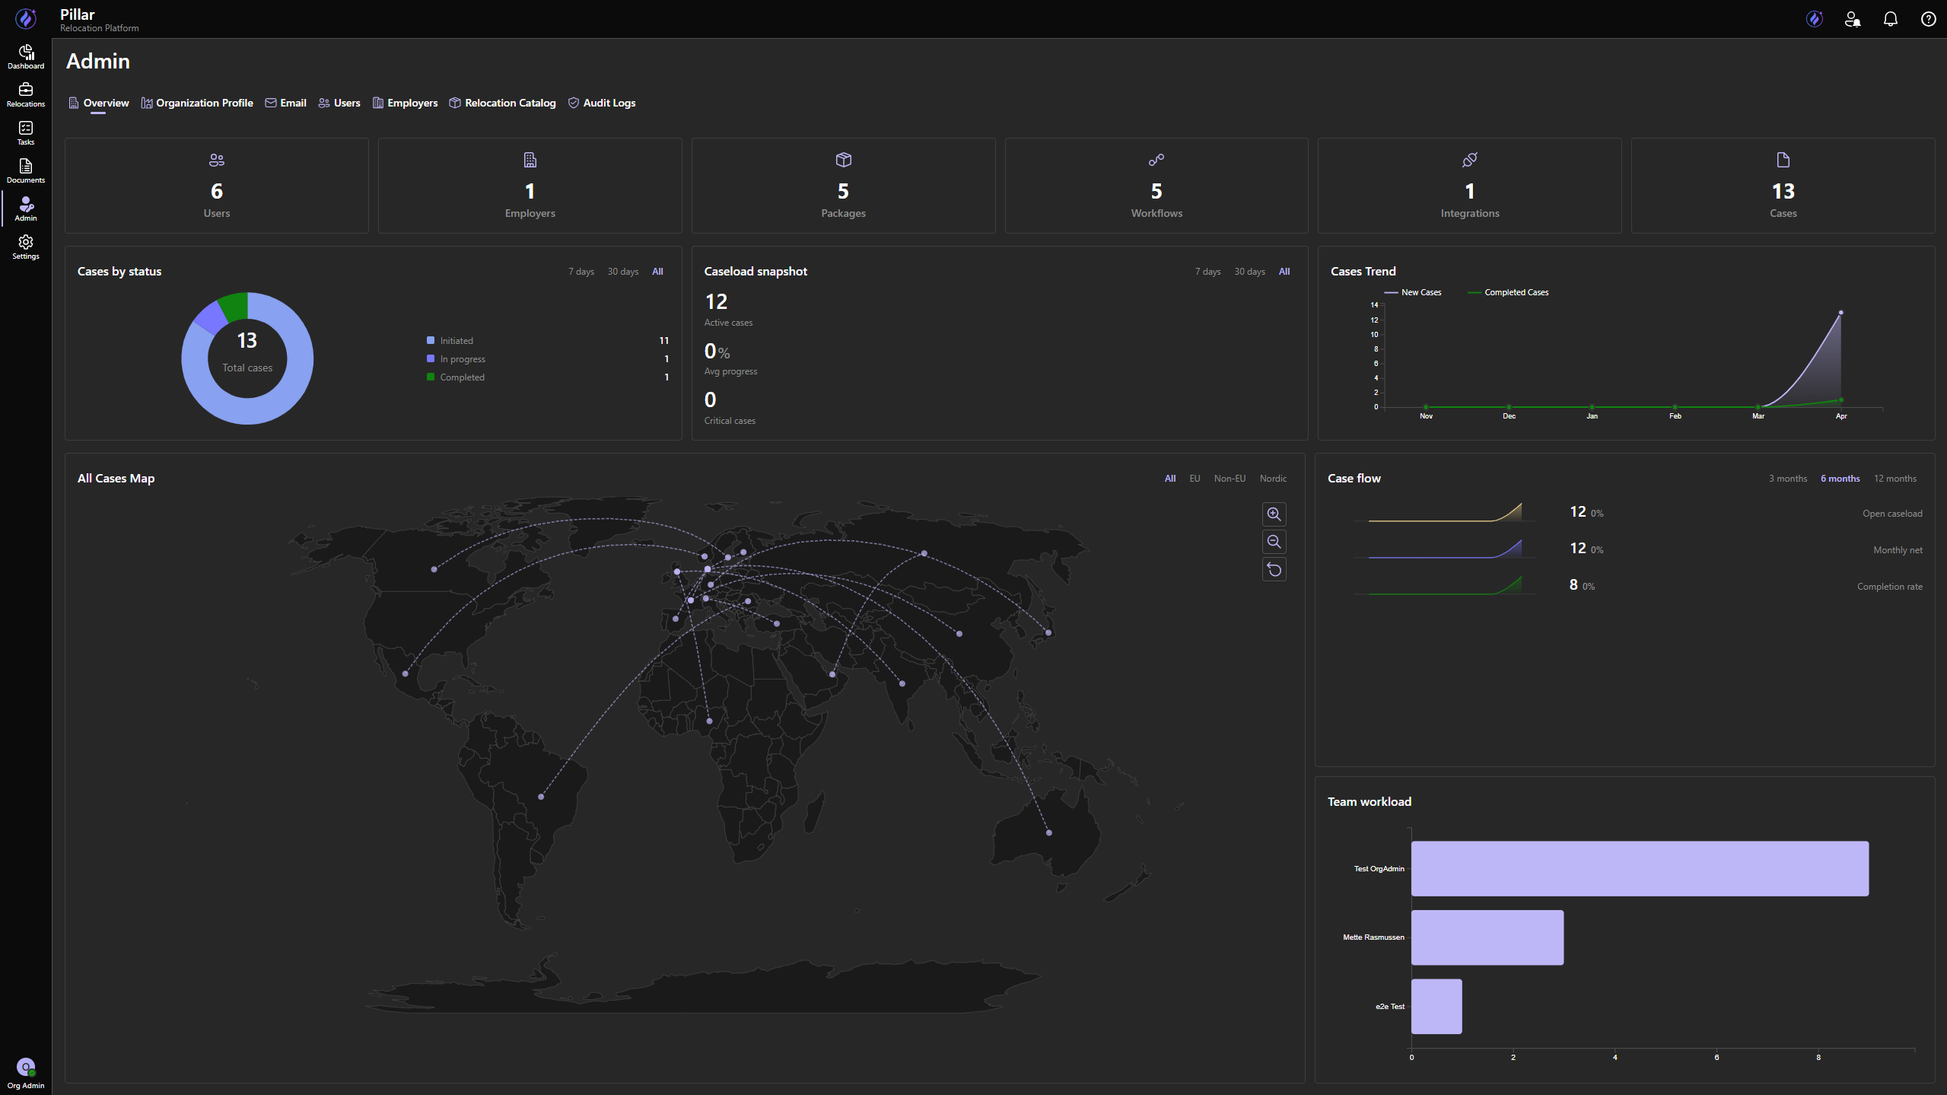Click the Open caseload sparkline label
Viewport: 1947px width, 1095px height.
[x=1892, y=514]
